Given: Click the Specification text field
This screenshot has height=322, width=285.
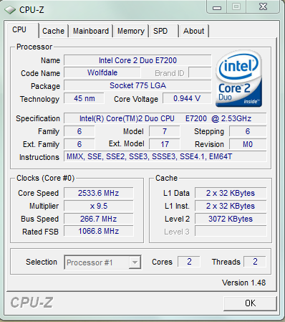Looking at the screenshot, I should click(165, 118).
